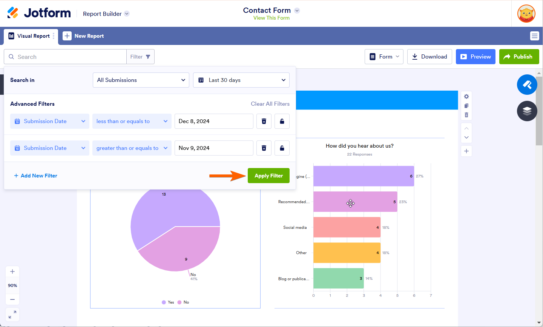Viewport: 543px width, 327px height.
Task: Click the search magnifier icon
Action: [x=11, y=57]
